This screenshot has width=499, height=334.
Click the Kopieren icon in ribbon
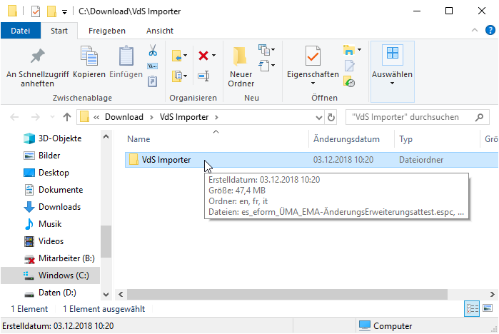(x=89, y=56)
